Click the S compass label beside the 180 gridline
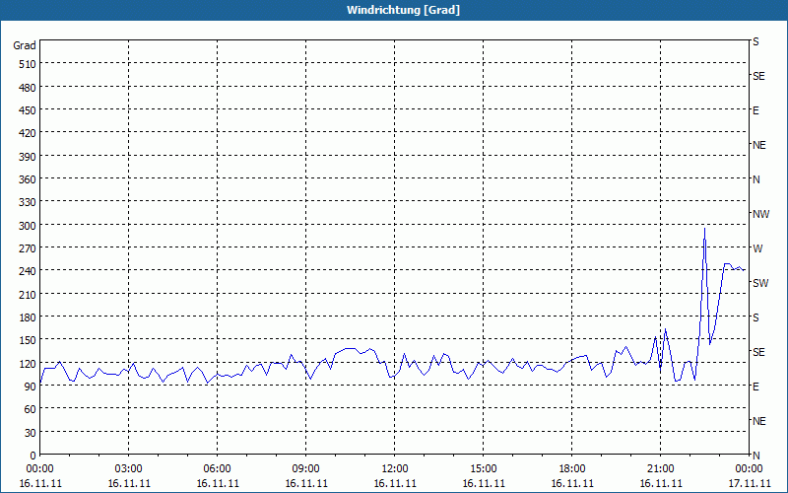 755,317
